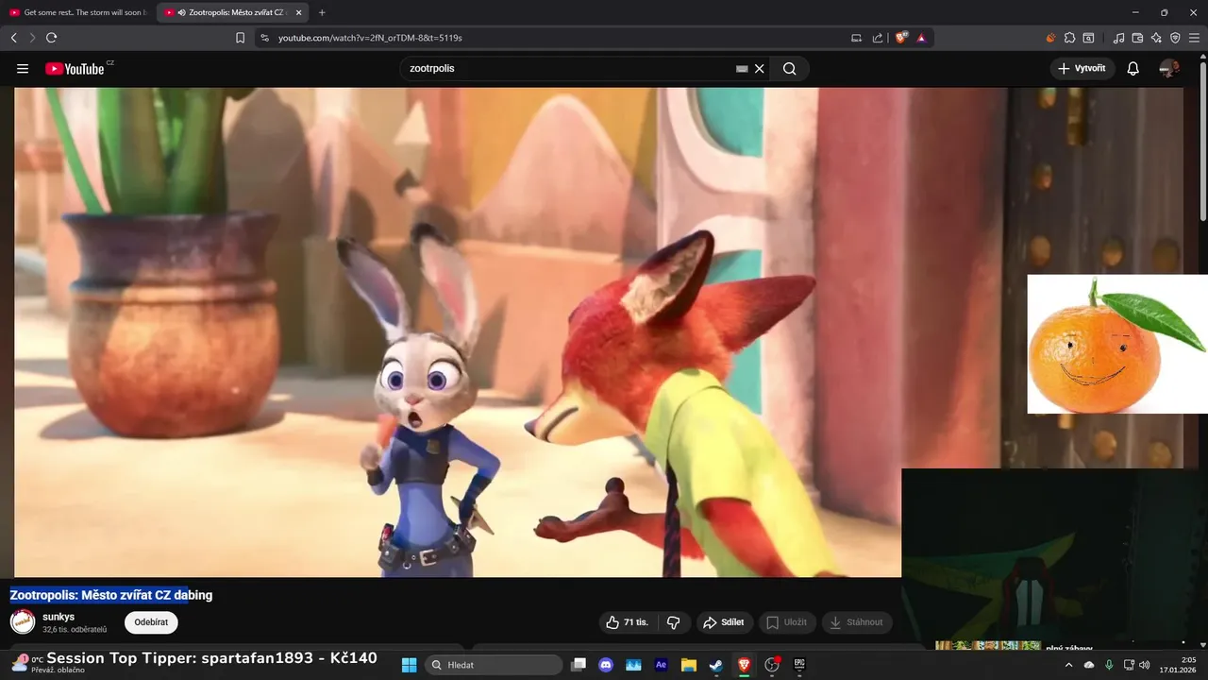
Task: Subscribe with the Odebírat button
Action: pyautogui.click(x=151, y=622)
